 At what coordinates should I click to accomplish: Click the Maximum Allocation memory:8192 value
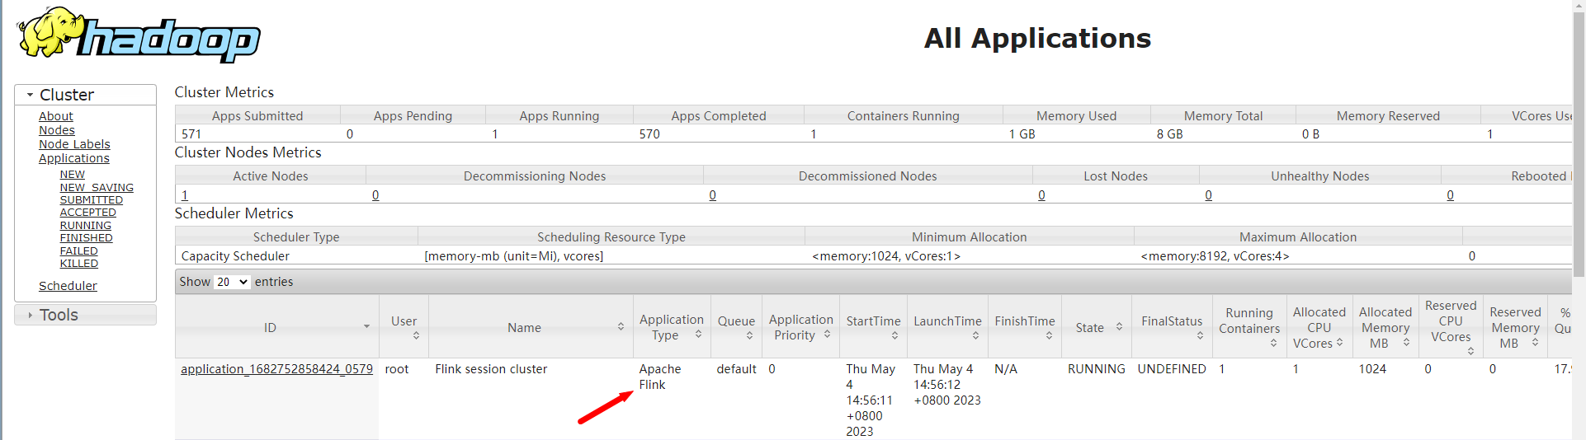click(x=1215, y=256)
